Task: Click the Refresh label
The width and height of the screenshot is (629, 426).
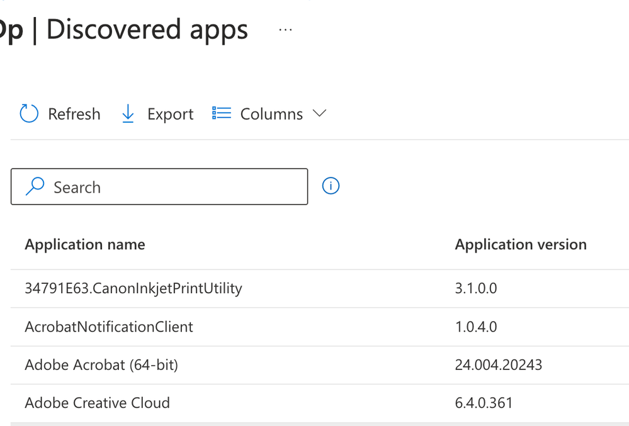Action: [74, 114]
